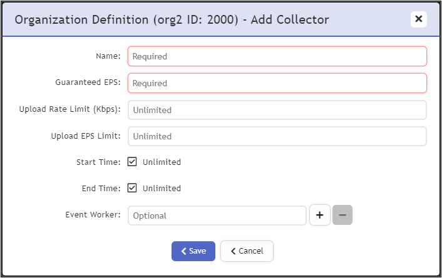
Task: Click the Upload Rate Limit (Kbps) field
Action: (x=277, y=110)
